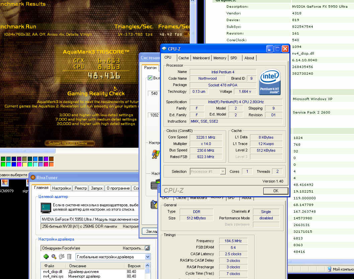The image size is (354, 279).
Task: Click the Core Speed value 3228.1 MHz
Action: click(x=206, y=137)
